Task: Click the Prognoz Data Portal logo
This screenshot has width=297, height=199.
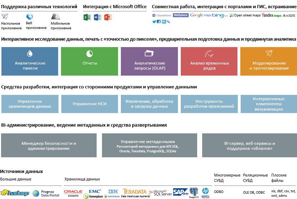Action: coord(46,194)
